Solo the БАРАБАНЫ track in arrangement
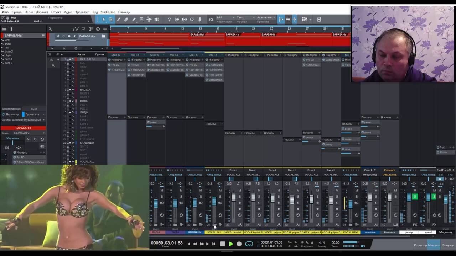This screenshot has width=456, height=256. [63, 36]
